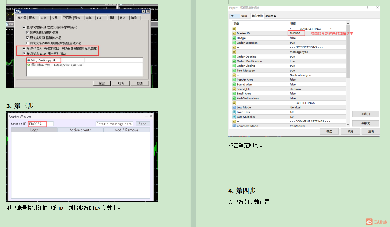This screenshot has height=227, width=390.
Task: Click the Order Modification row icon
Action: [234, 61]
